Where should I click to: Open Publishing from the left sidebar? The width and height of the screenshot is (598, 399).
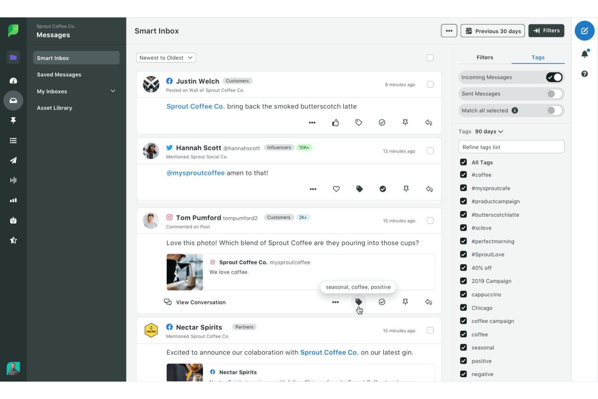click(13, 160)
